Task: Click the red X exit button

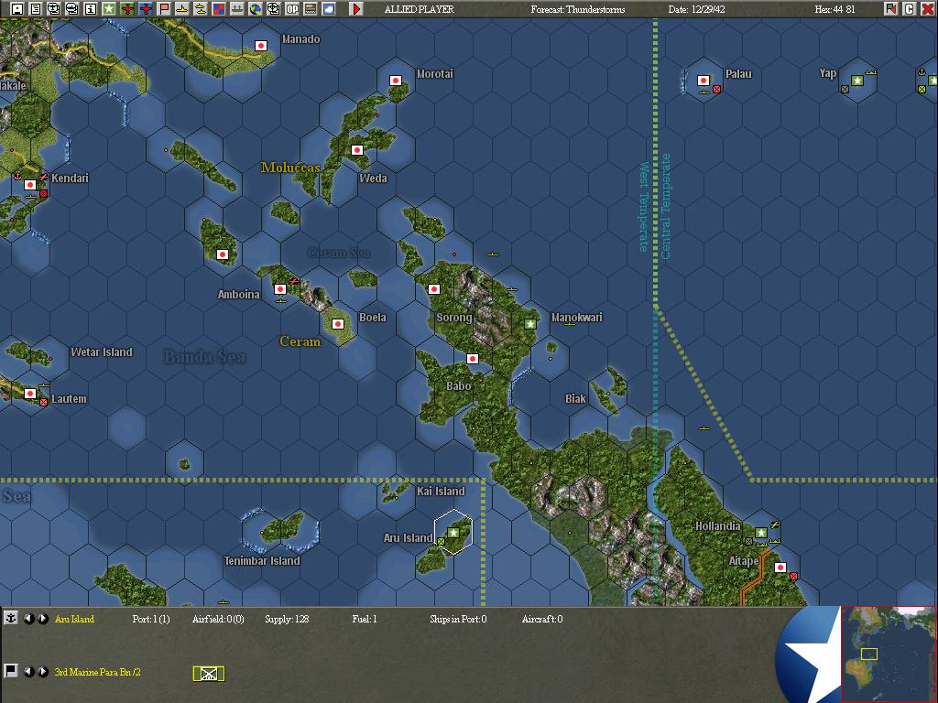Action: click(x=927, y=9)
